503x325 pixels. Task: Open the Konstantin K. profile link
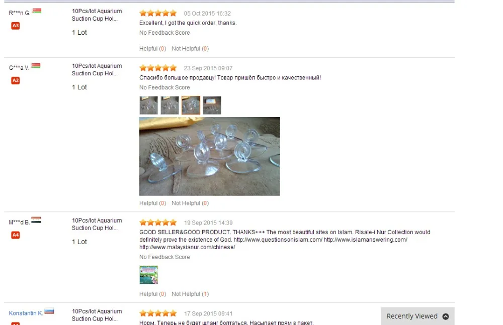pyautogui.click(x=26, y=313)
